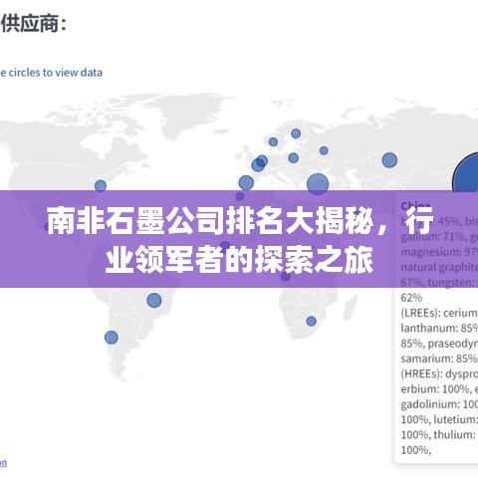Select the circle over Brazil
Viewport: 478px width, 478px height.
154,301
